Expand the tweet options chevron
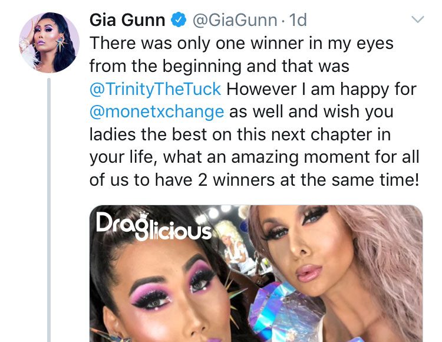 [x=417, y=19]
